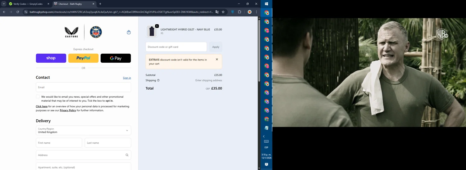This screenshot has height=170, width=466.
Task: Click the Address input field
Action: (x=83, y=155)
